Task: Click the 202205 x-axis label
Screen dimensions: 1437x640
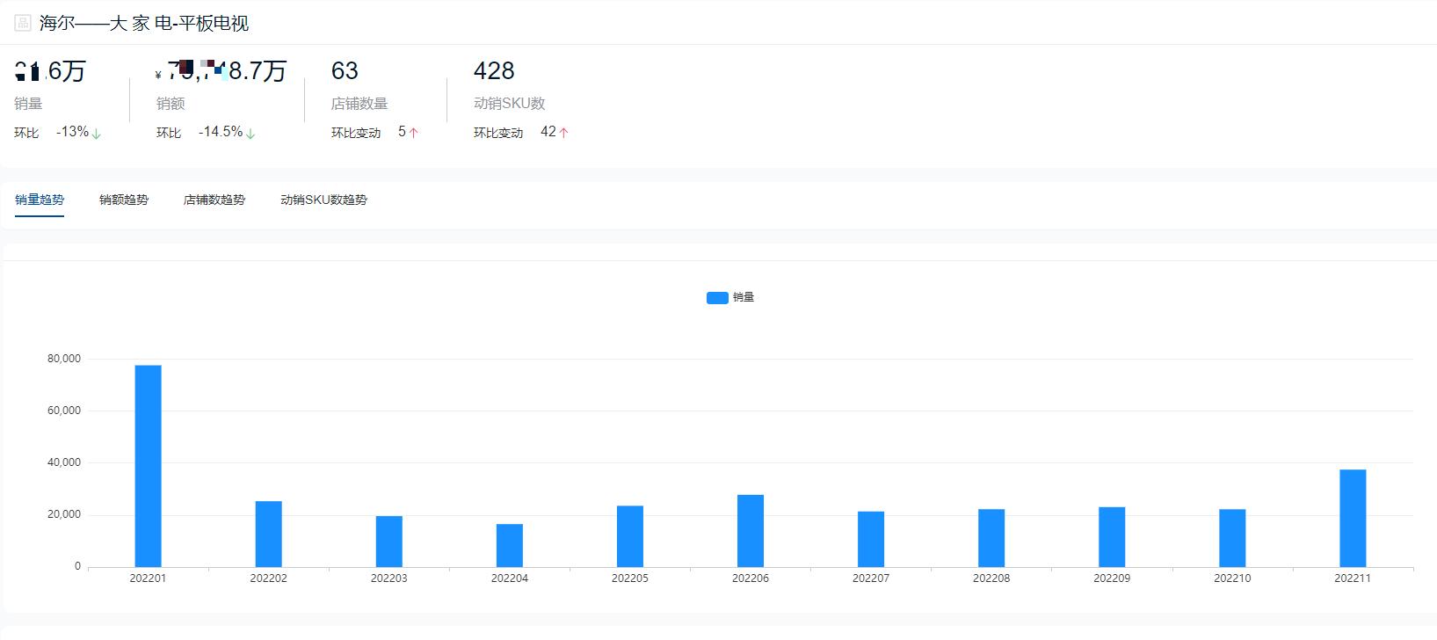Action: (x=630, y=578)
